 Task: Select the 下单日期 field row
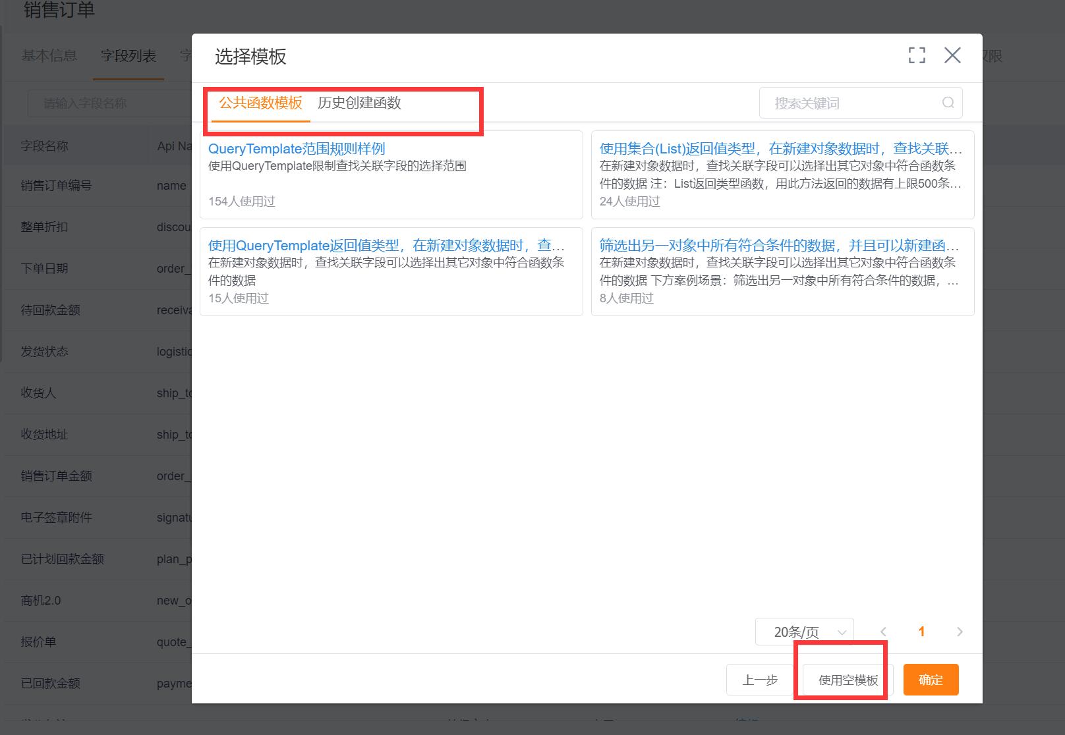[98, 269]
